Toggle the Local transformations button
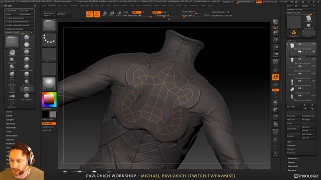Screen dimensions: 321x180 275,77
